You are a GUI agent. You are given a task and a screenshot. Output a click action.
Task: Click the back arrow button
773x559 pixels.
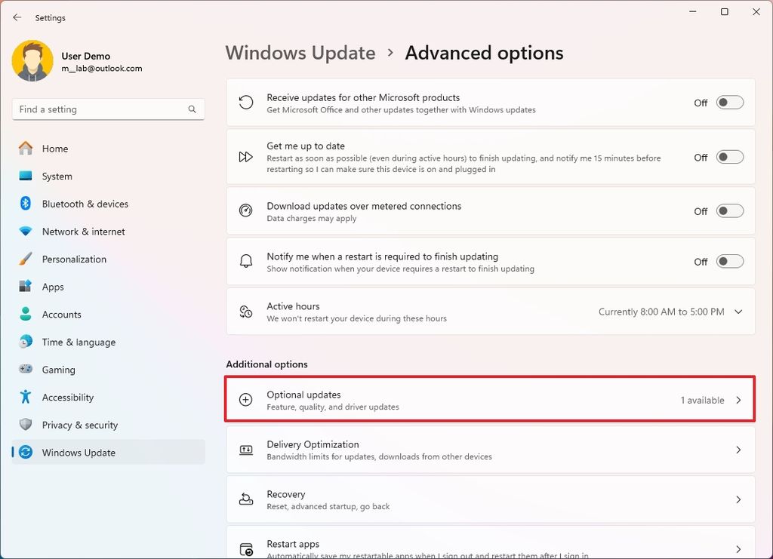pyautogui.click(x=17, y=17)
